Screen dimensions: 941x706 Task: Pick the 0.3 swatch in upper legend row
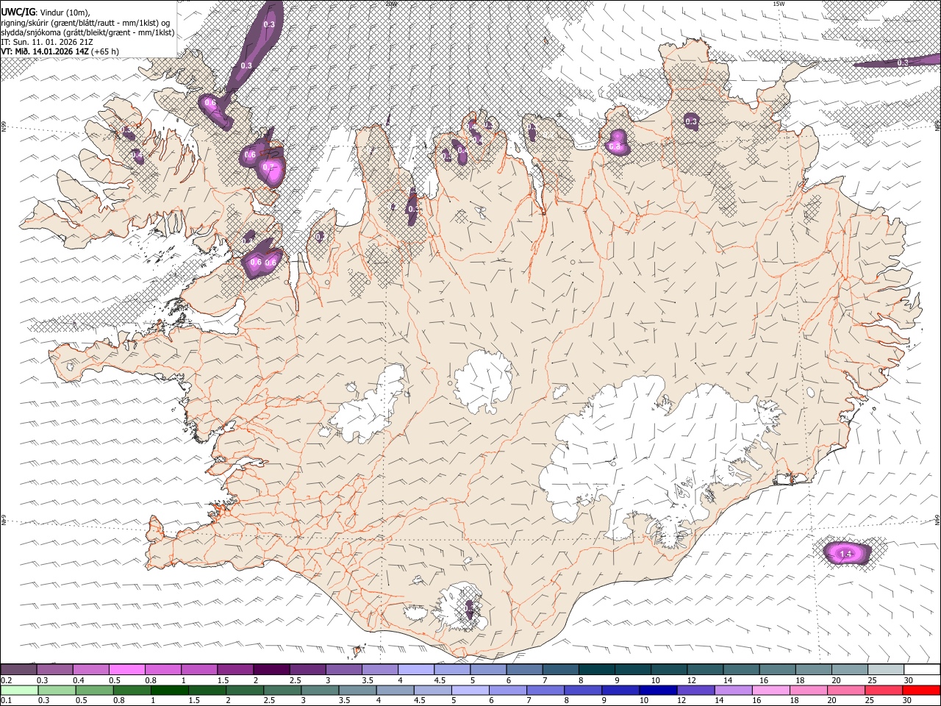tap(54, 670)
